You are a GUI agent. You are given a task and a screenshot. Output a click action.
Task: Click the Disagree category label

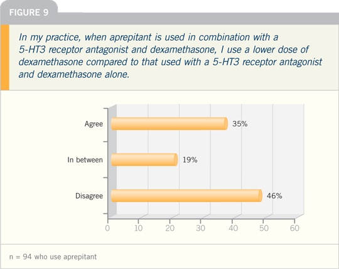(x=89, y=196)
